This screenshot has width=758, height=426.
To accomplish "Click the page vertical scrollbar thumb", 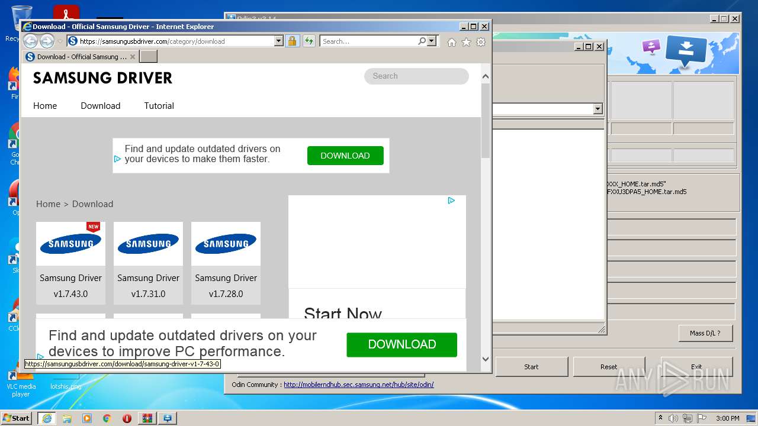I will pos(486,121).
